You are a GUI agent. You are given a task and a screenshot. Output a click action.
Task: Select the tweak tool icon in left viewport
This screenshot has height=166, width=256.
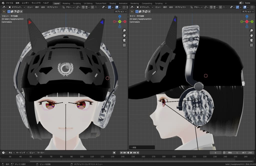4,12
